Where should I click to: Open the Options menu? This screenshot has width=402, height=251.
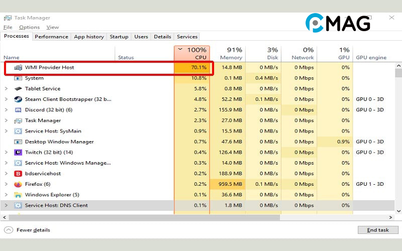pyautogui.click(x=29, y=27)
